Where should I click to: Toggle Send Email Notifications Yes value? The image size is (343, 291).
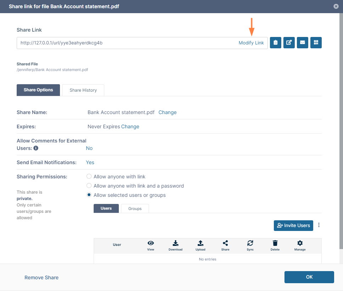[90, 162]
